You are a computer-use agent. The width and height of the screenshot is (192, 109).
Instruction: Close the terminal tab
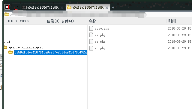tap(62, 8)
